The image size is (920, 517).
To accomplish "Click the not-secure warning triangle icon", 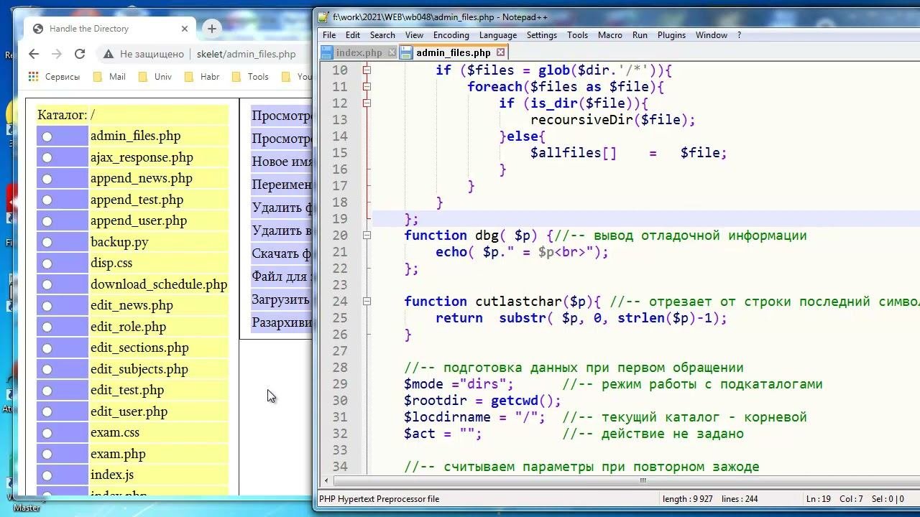I will (108, 54).
